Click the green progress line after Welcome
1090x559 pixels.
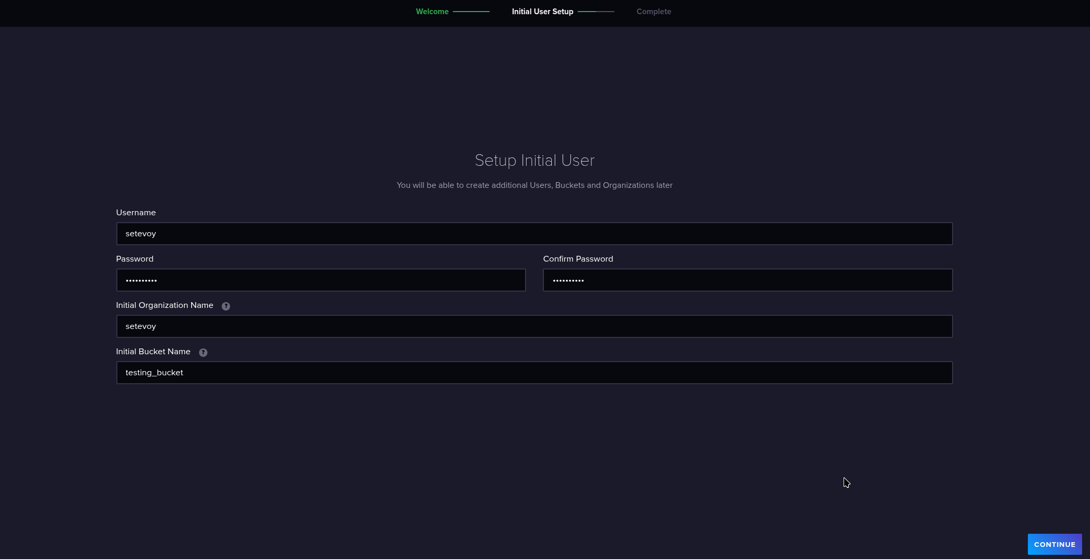[471, 12]
